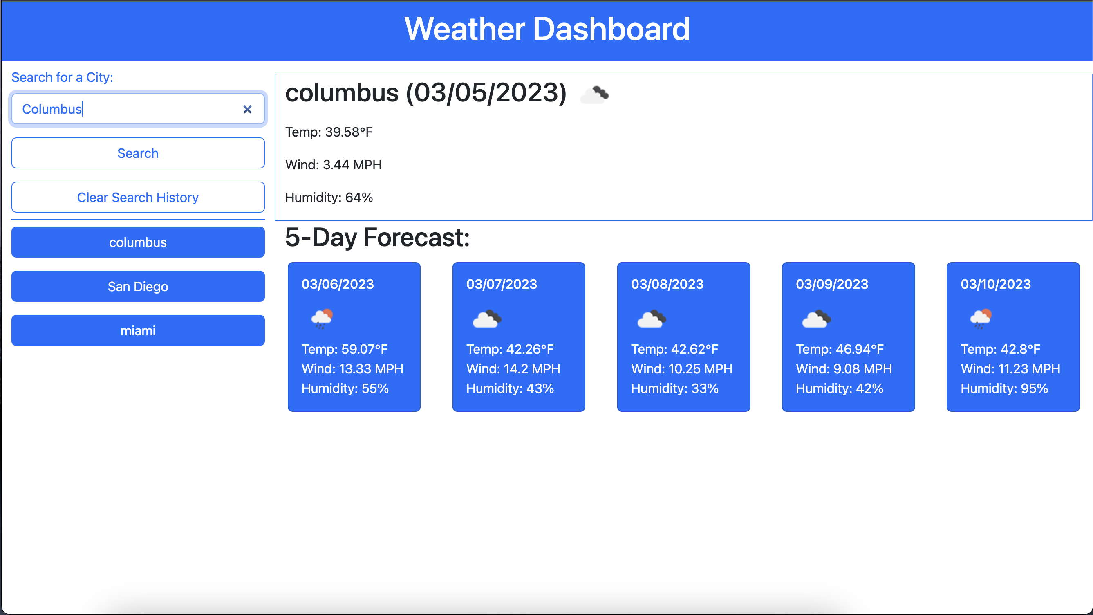
Task: Click the drizzle icon on 03/10/2023 card
Action: [x=981, y=319]
